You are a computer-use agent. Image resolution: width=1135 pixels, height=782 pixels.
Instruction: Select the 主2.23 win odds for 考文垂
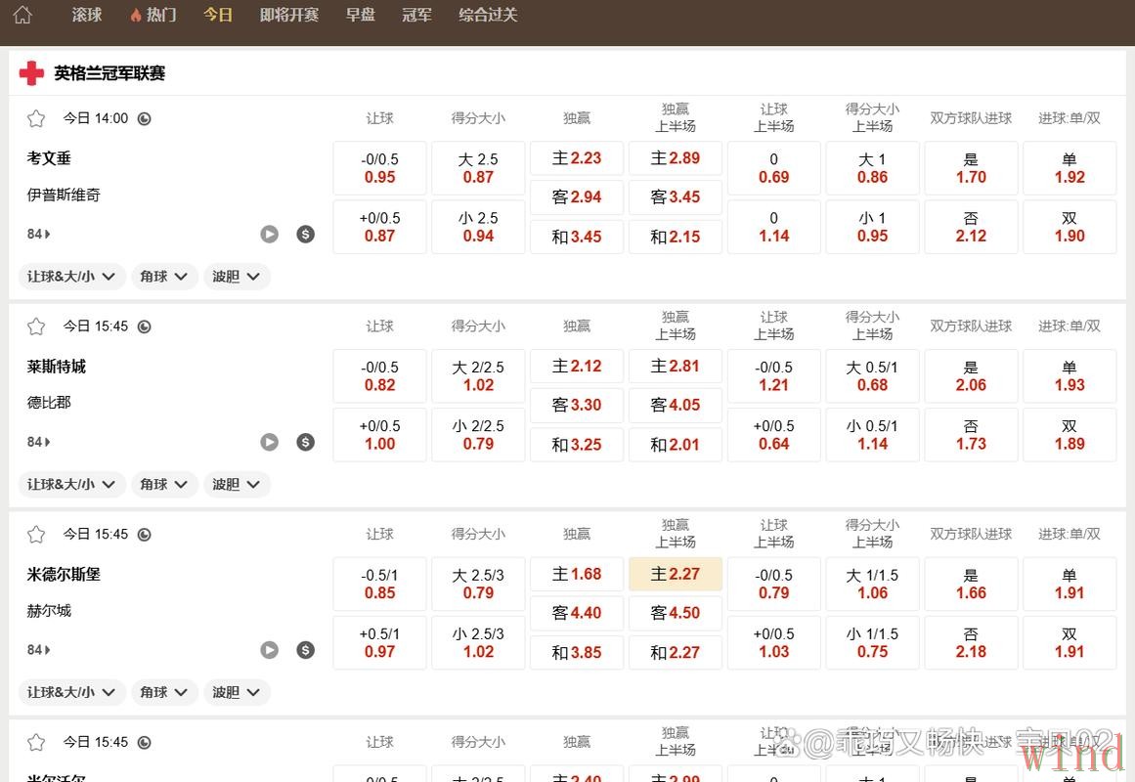[577, 157]
